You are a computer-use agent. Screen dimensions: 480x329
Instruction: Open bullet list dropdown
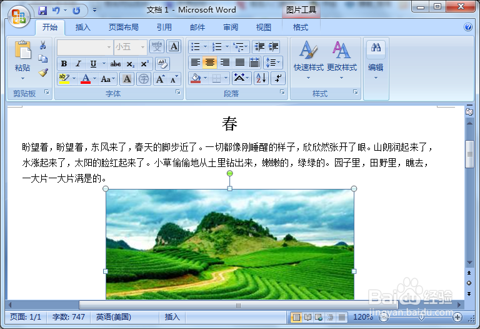[205, 46]
